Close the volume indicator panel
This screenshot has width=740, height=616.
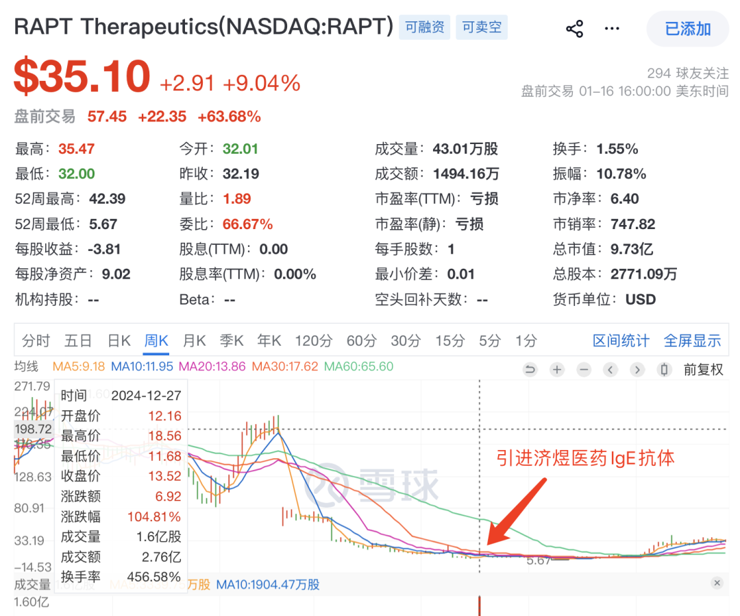717,583
